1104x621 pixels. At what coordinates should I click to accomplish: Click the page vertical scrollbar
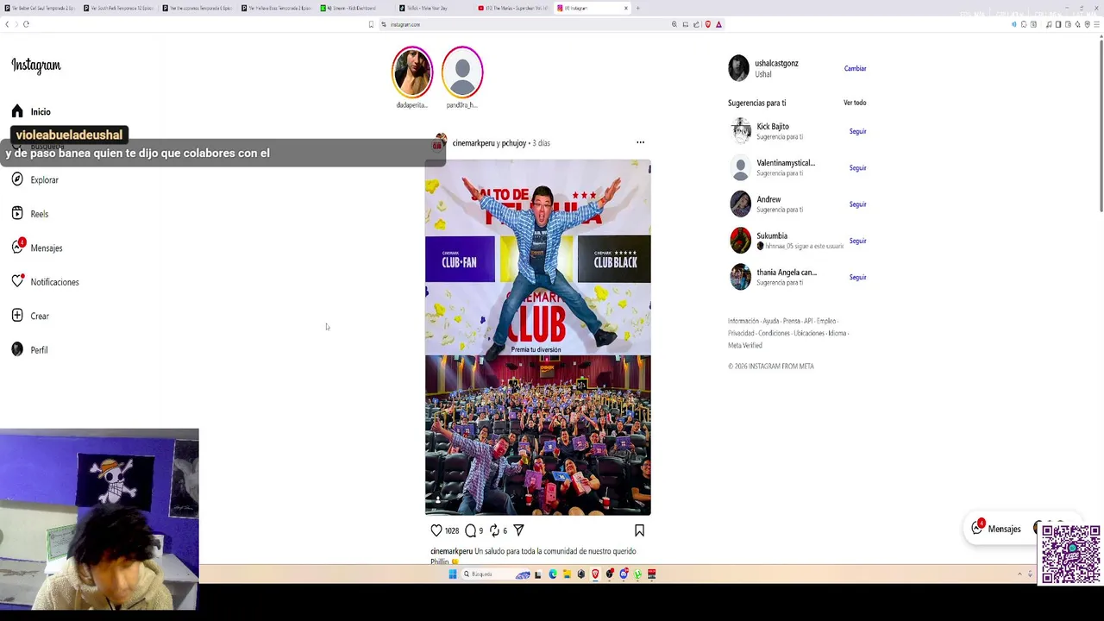[x=1100, y=125]
